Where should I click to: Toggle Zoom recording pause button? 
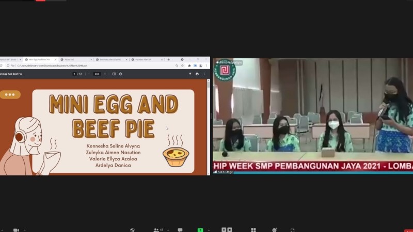(x=226, y=230)
